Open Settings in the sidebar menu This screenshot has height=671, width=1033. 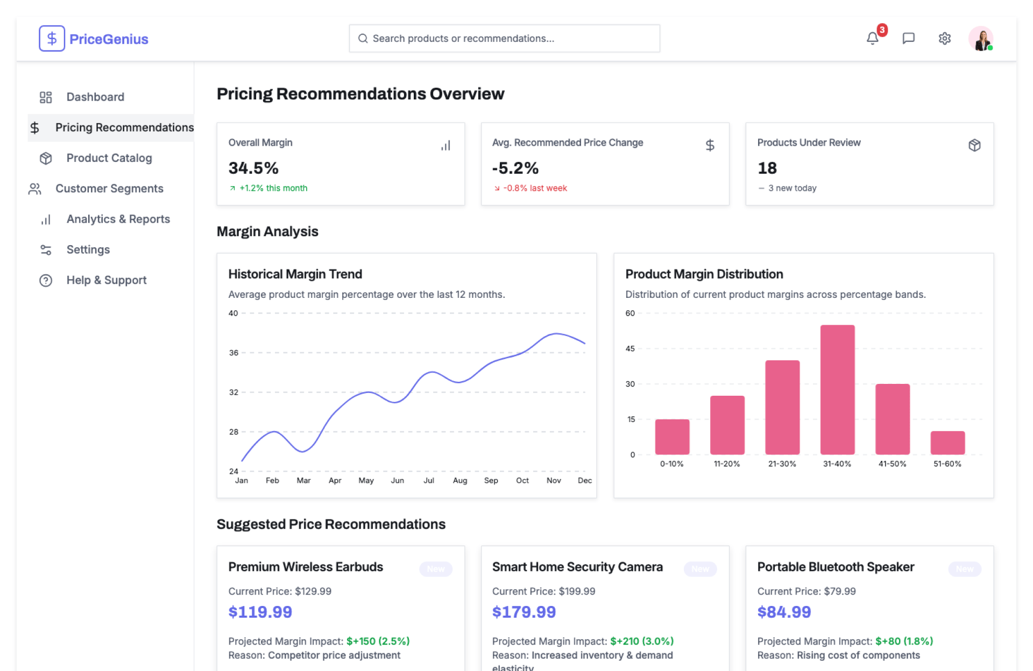click(88, 249)
